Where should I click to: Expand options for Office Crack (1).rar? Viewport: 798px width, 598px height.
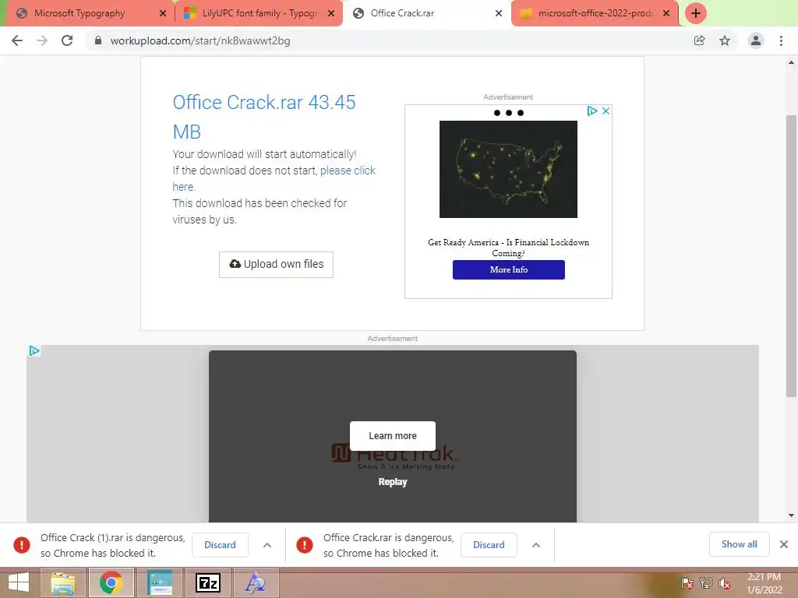pyautogui.click(x=267, y=545)
